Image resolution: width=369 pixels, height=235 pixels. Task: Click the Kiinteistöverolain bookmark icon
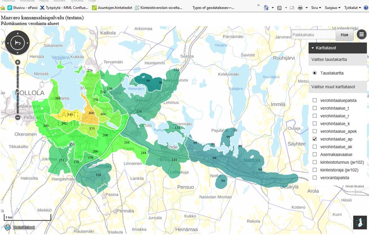pos(137,8)
